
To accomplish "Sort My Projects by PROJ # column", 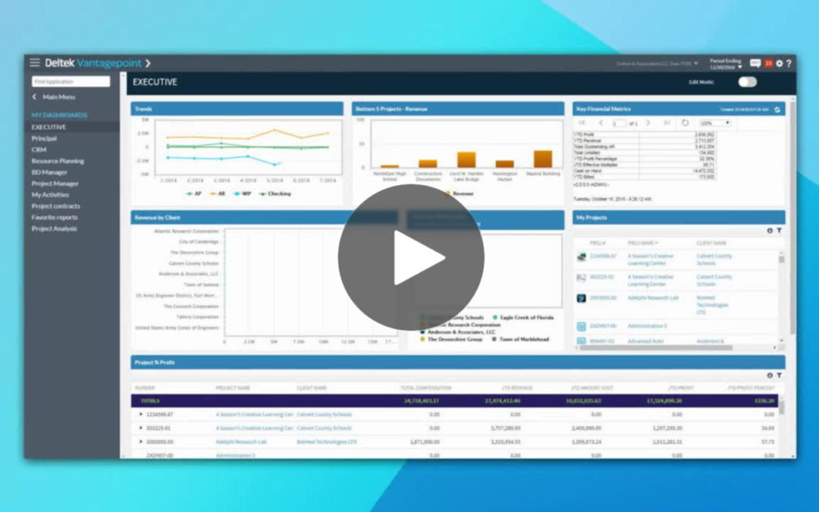I will click(x=598, y=243).
